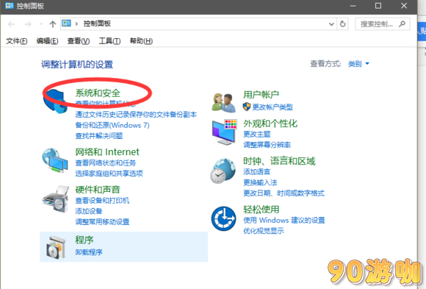This screenshot has height=289, width=426.
Task: Click the breadcrumb chevron before 控制面板
Action: pos(76,24)
